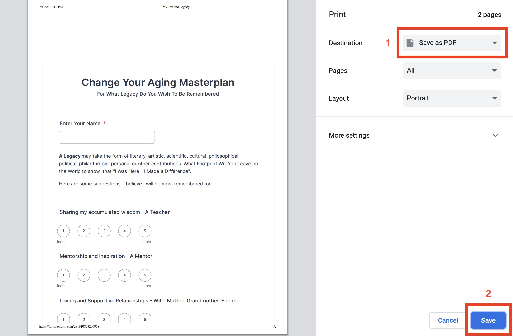Click the jotform.com URL in the page footer
The image size is (513, 336).
[69, 326]
